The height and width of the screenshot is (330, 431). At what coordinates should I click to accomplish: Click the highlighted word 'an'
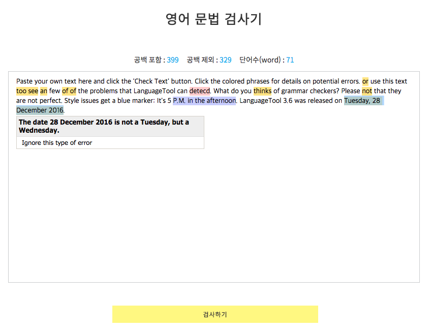click(x=44, y=91)
